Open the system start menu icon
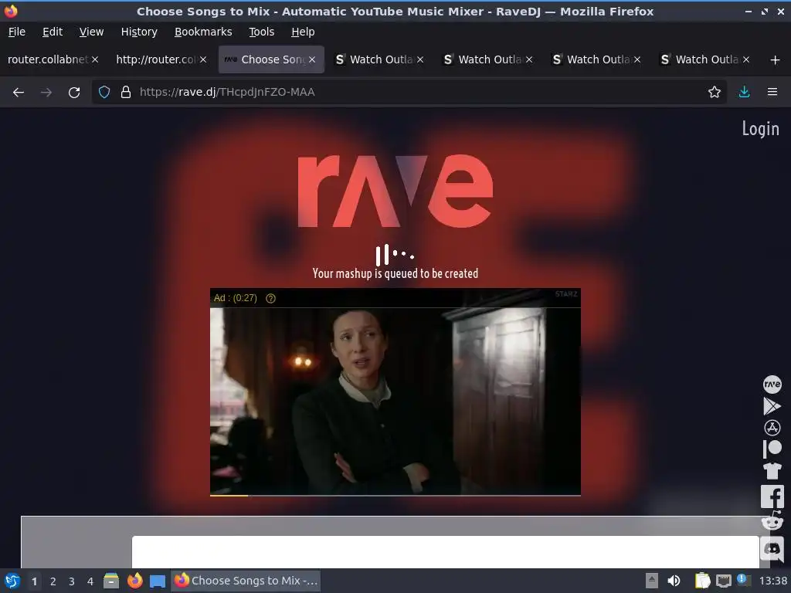Screen dimensions: 791x593 [x=12, y=581]
